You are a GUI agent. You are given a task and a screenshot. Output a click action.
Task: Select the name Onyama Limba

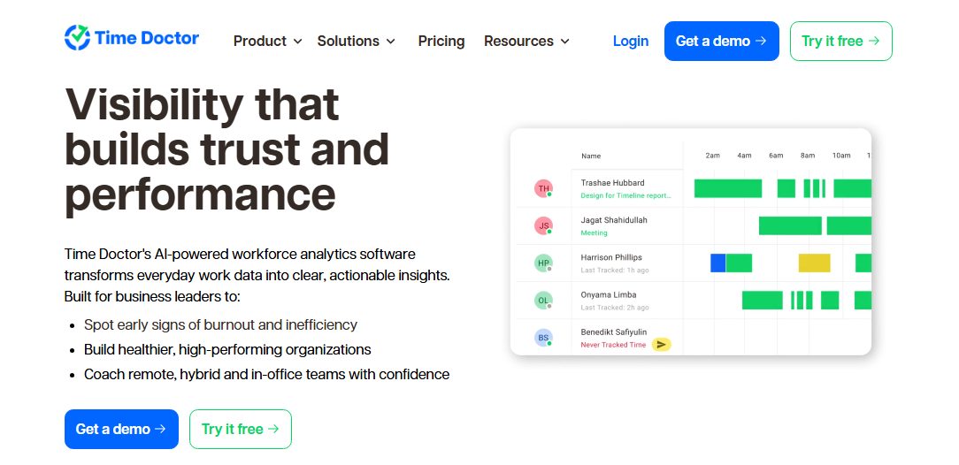pyautogui.click(x=607, y=294)
